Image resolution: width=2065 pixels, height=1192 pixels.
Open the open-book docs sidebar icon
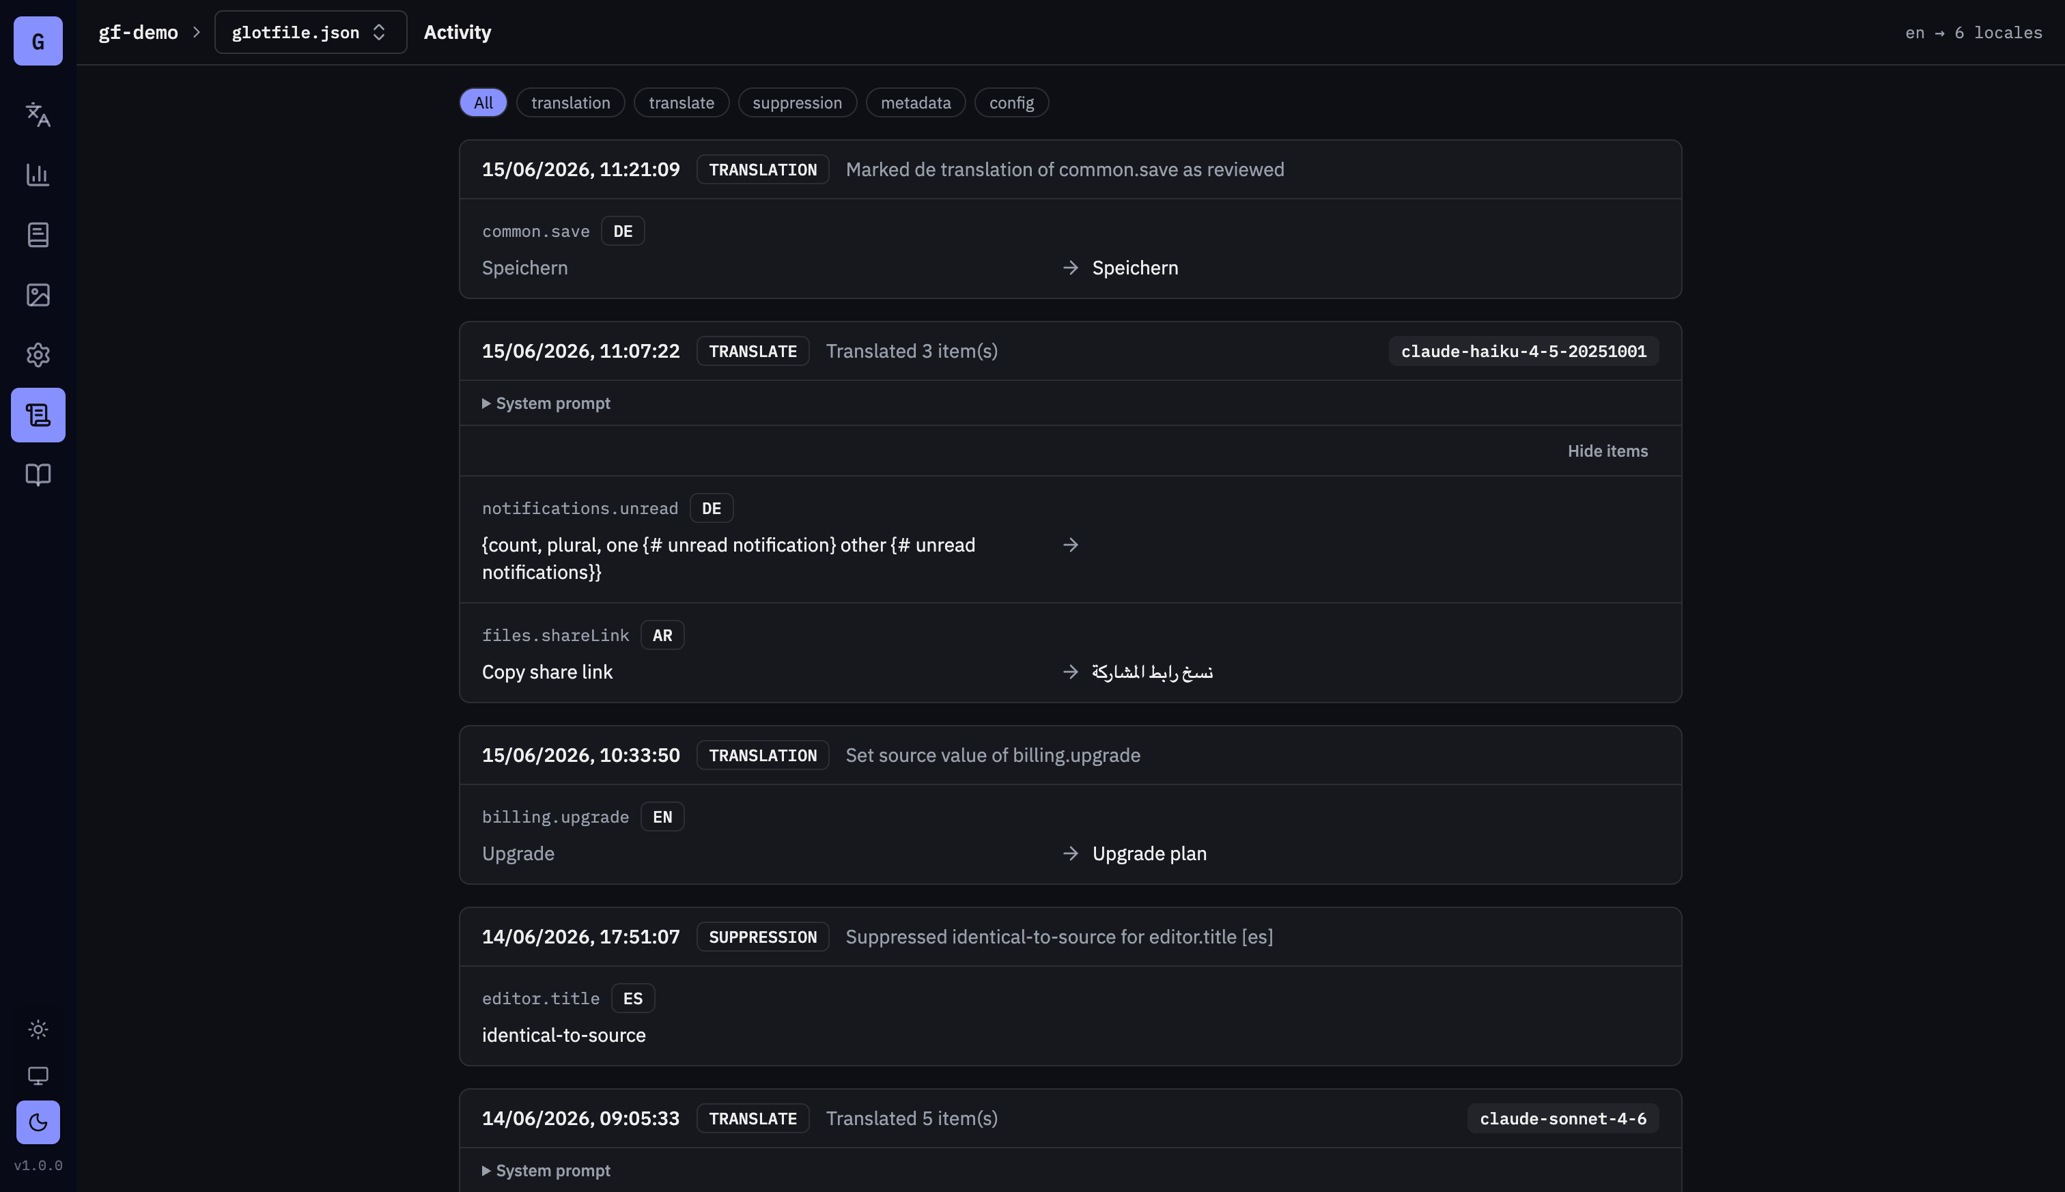point(38,475)
